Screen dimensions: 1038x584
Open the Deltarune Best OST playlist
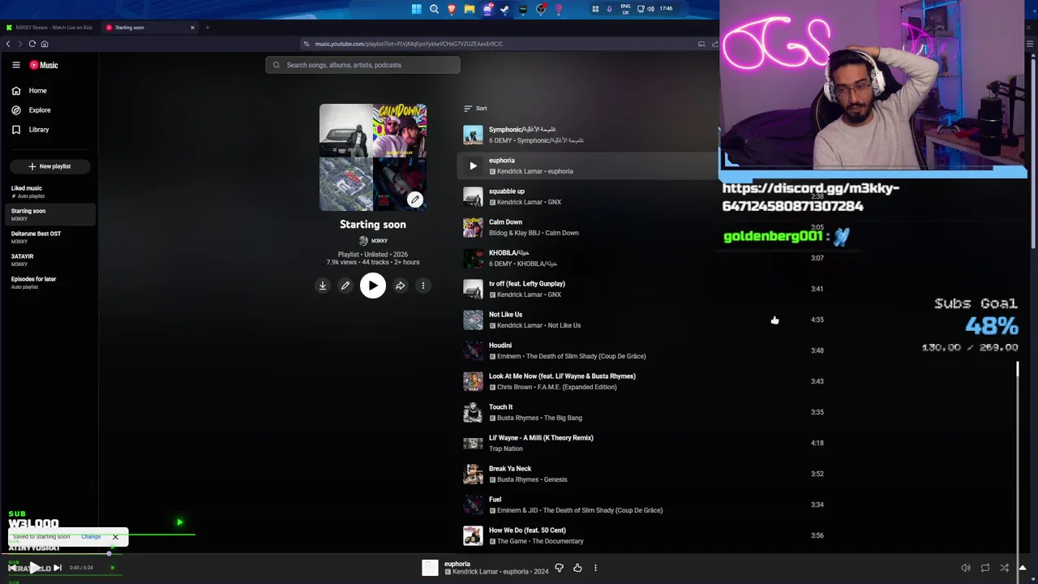(49, 237)
